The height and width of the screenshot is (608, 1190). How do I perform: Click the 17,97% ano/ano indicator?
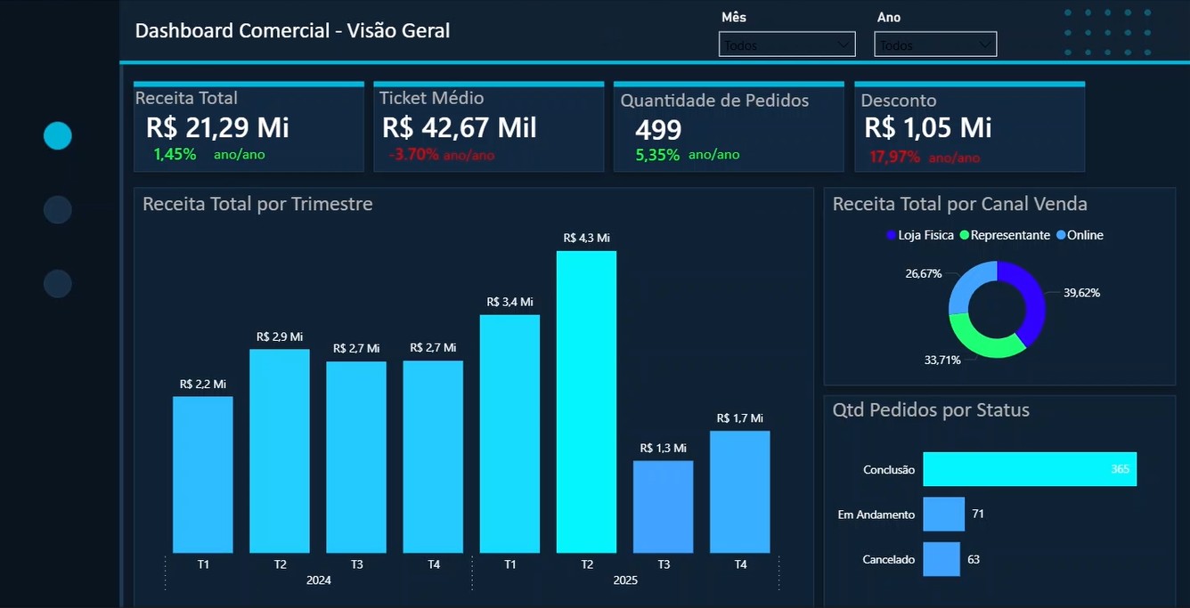(925, 158)
